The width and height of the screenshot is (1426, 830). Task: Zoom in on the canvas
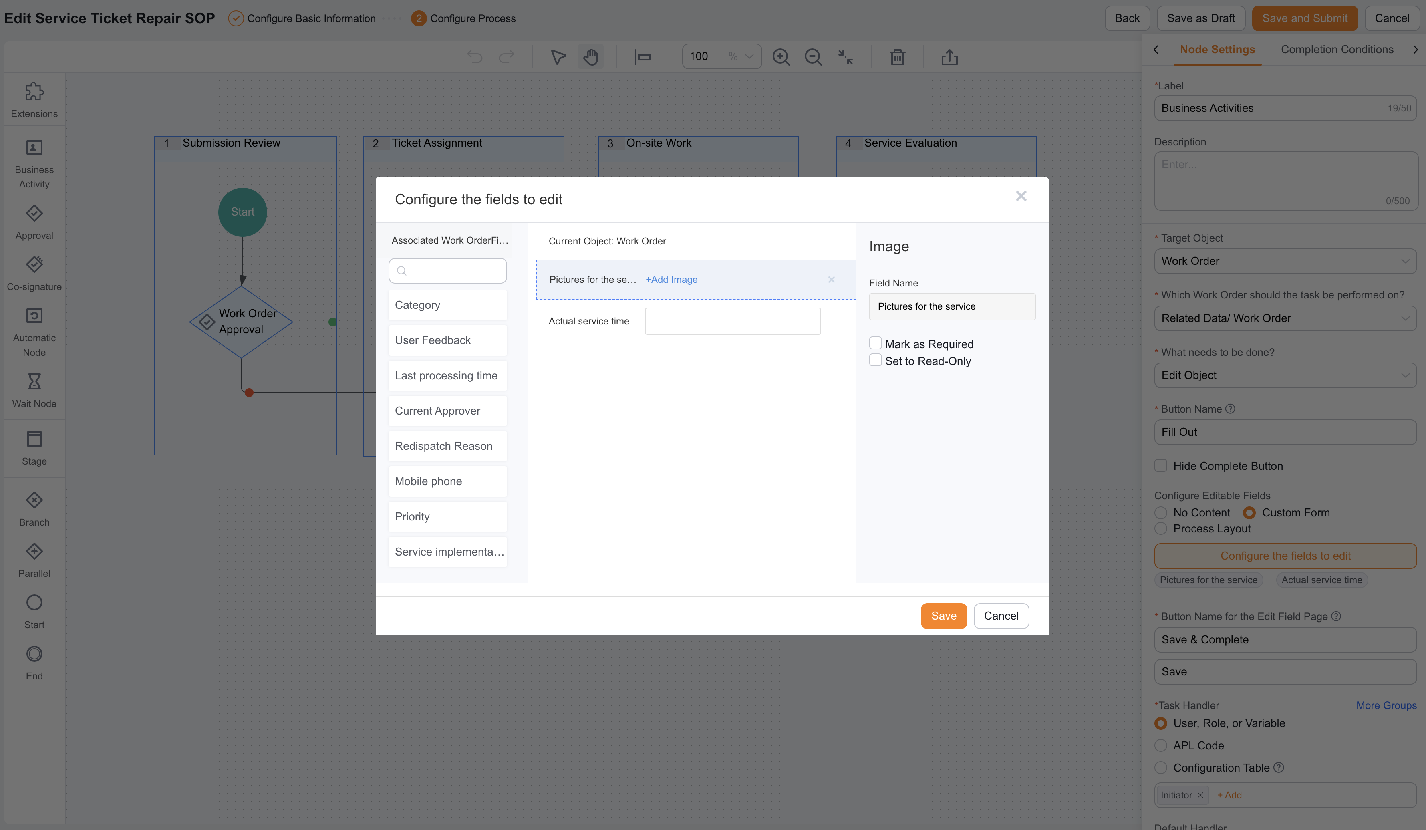tap(781, 57)
